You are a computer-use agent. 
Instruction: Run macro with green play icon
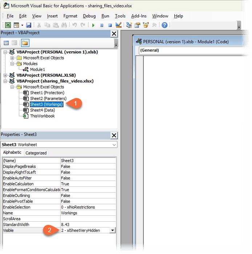(93, 25)
